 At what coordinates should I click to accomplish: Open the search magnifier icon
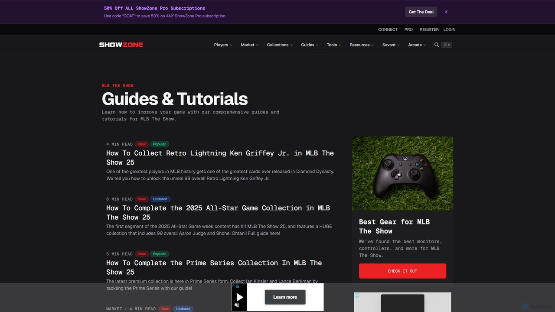click(x=437, y=45)
